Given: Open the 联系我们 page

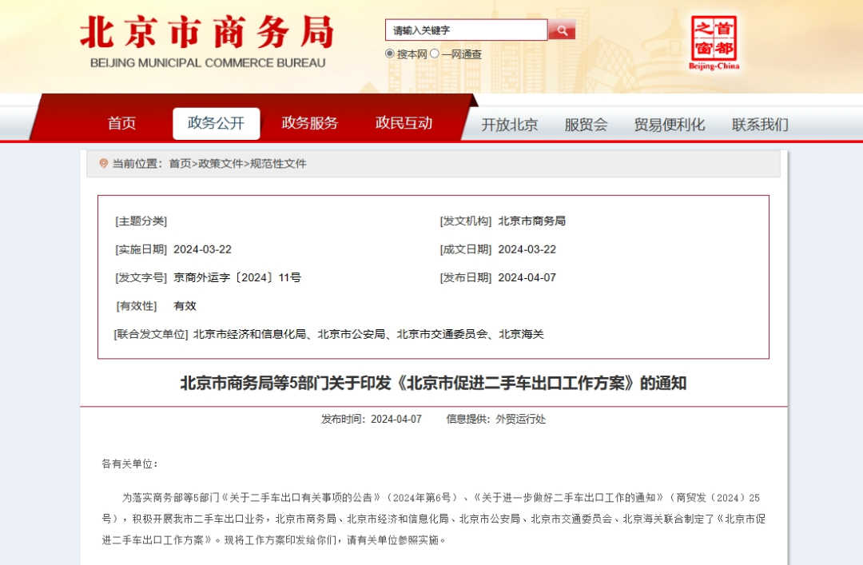Looking at the screenshot, I should 760,125.
